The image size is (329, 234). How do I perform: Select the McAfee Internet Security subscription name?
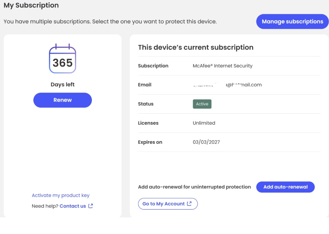coord(223,66)
